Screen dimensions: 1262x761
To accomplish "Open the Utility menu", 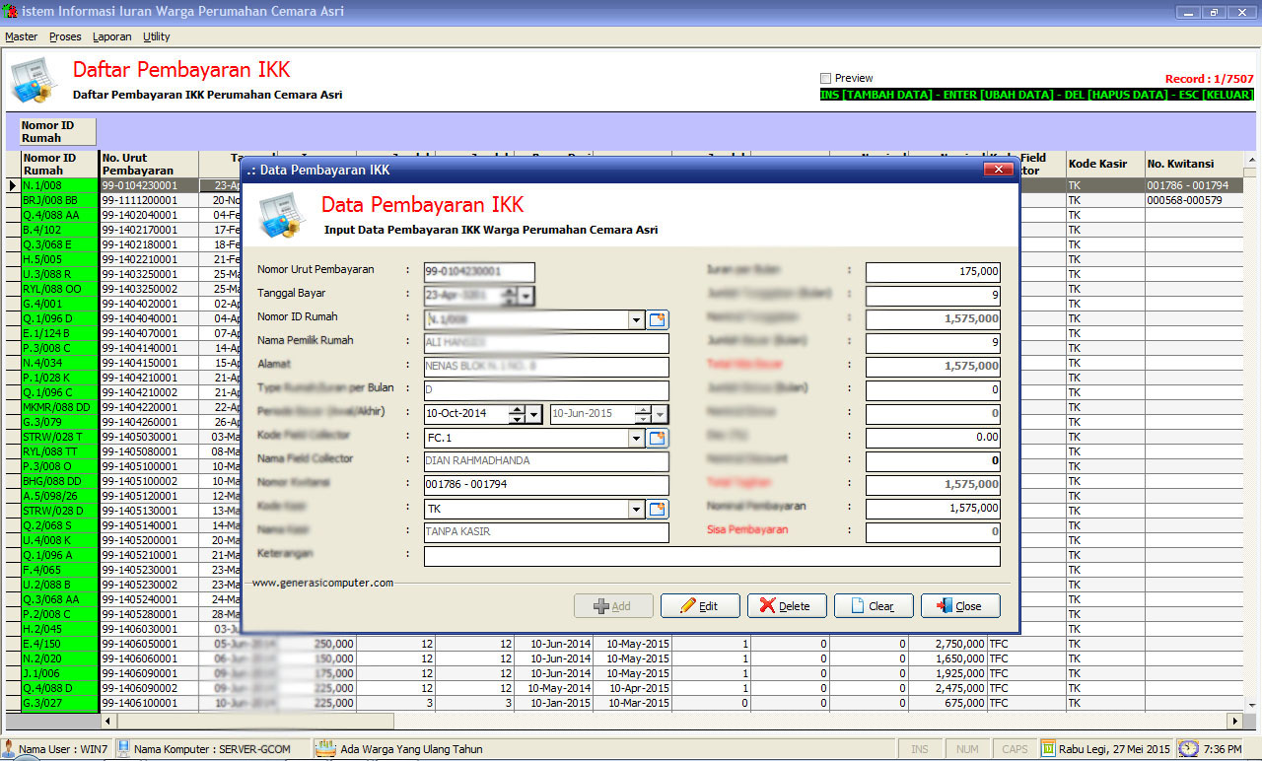I will click(156, 36).
